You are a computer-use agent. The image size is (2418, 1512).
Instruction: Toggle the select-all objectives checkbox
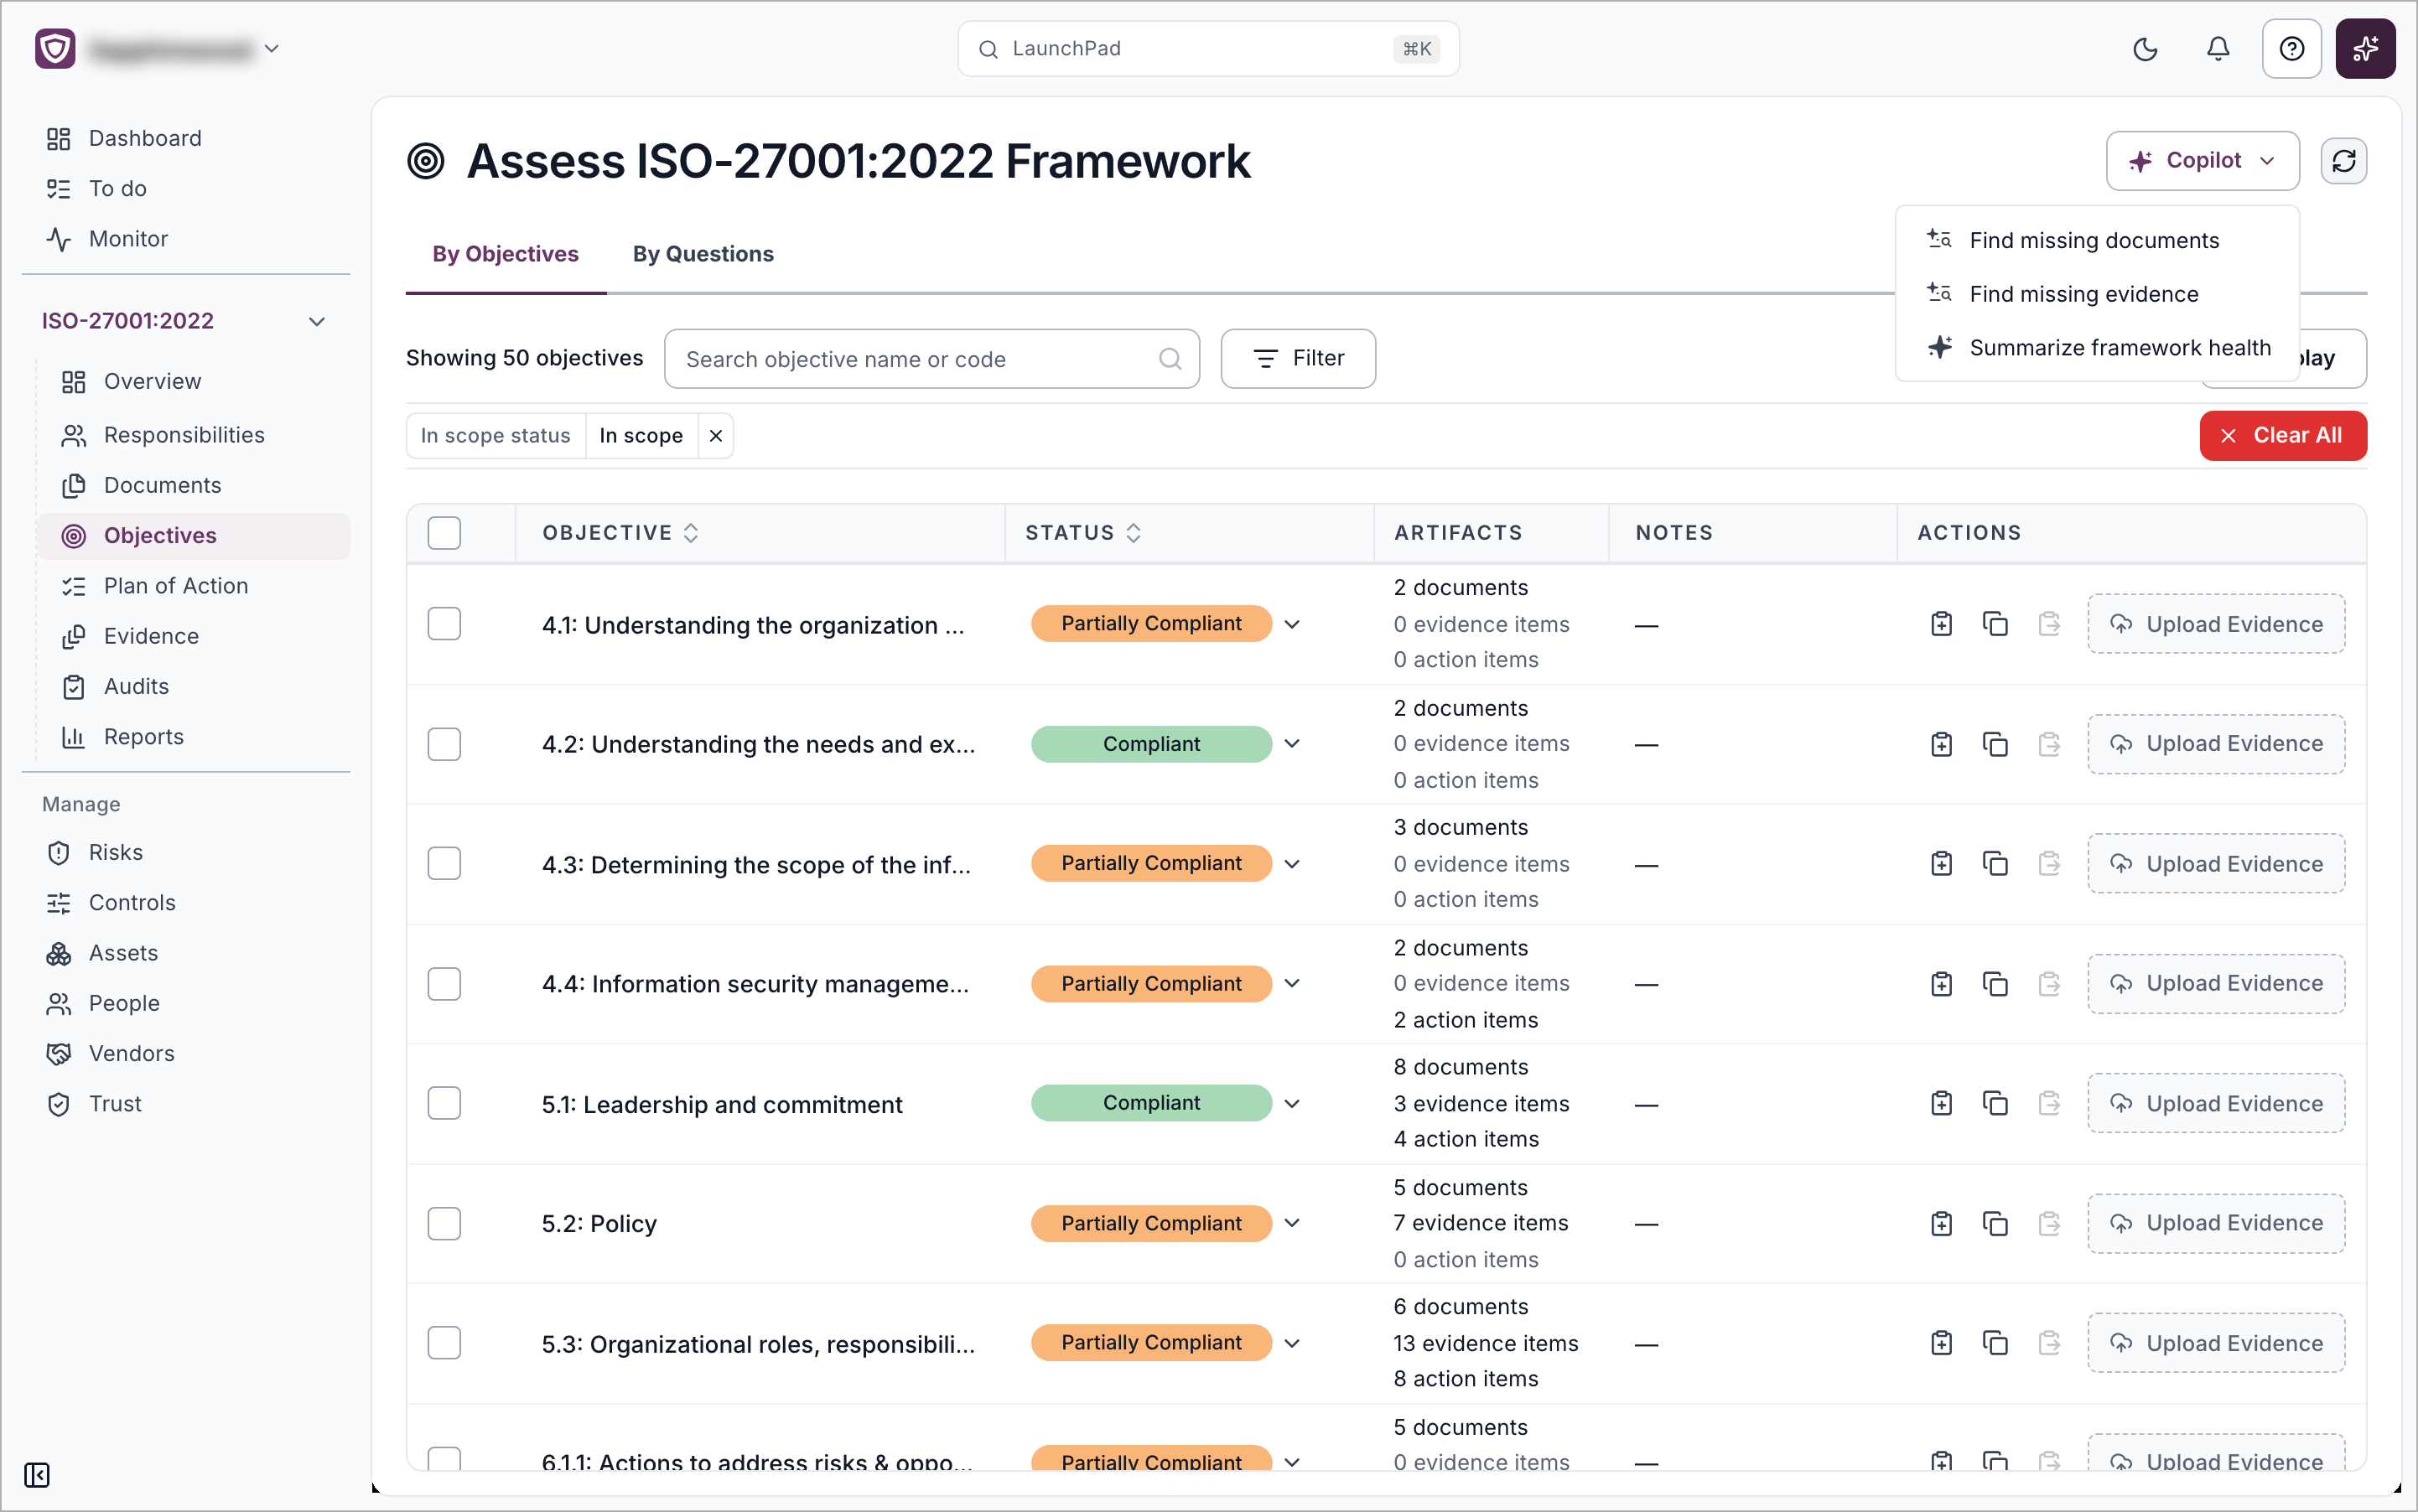click(x=444, y=533)
